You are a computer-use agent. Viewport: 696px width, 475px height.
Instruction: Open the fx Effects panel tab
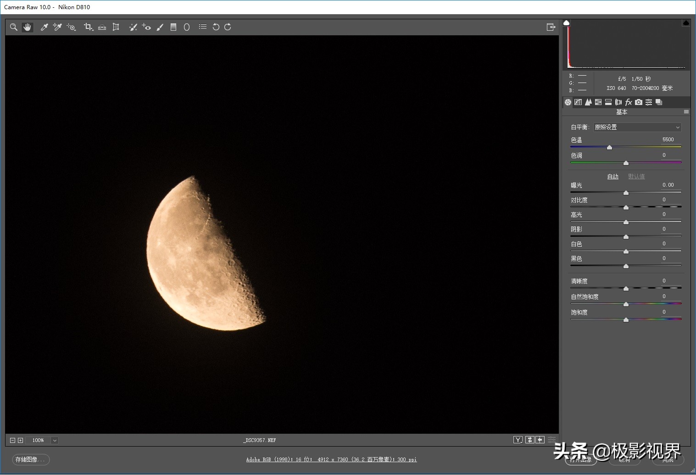pyautogui.click(x=629, y=102)
